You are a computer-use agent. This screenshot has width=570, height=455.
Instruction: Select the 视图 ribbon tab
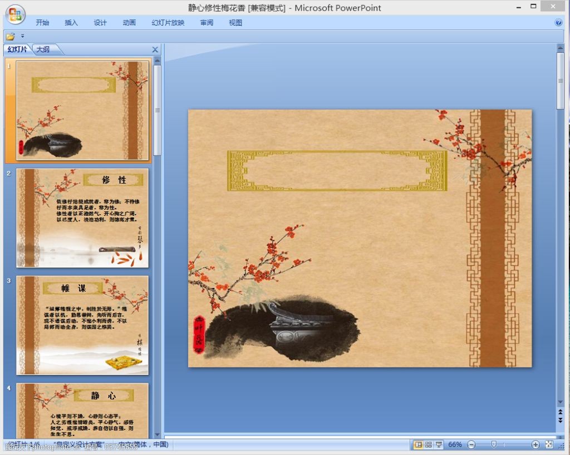235,22
